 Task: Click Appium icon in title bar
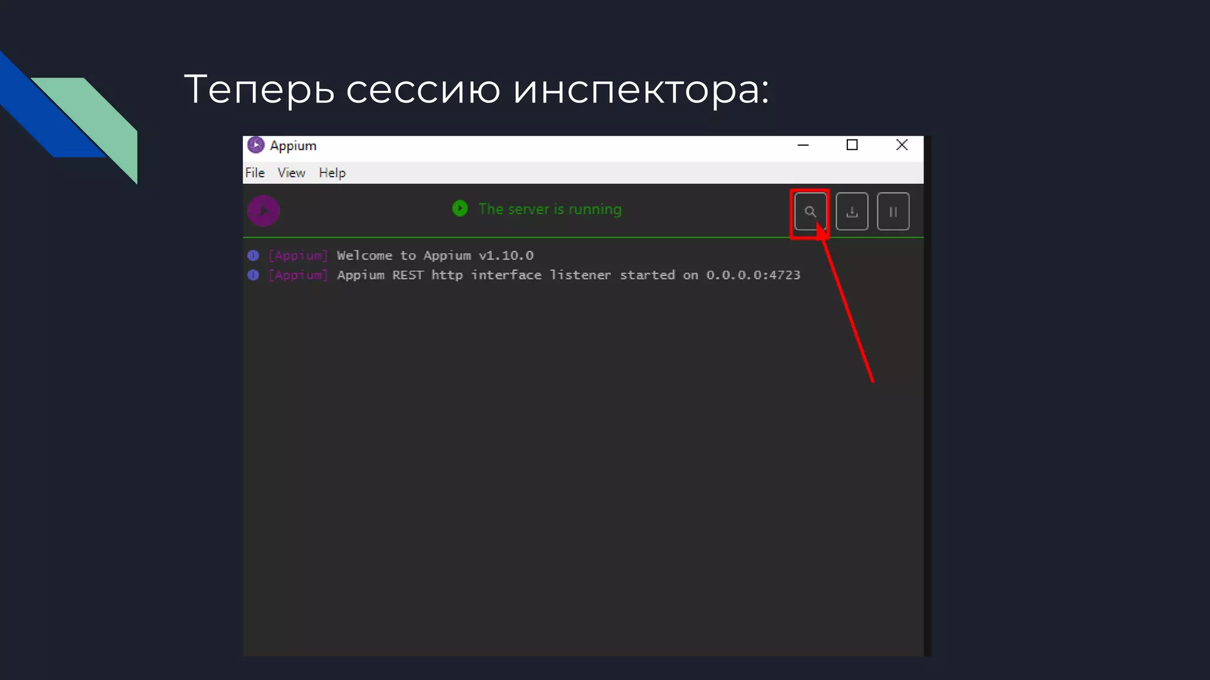256,145
